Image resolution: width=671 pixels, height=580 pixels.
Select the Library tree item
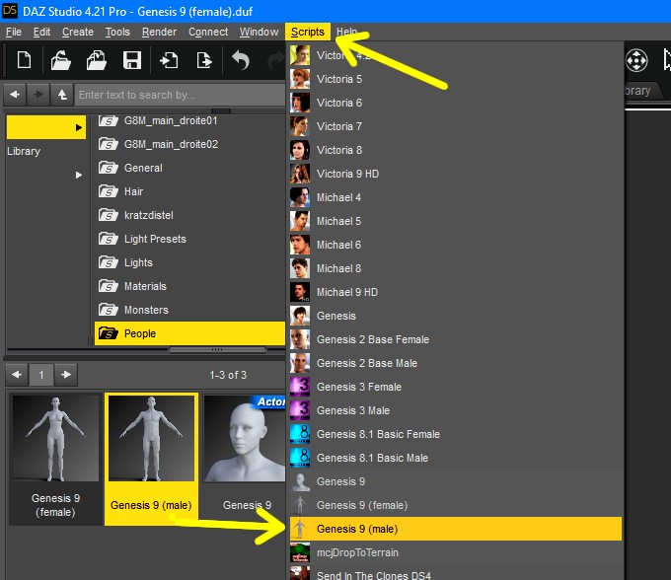(24, 151)
